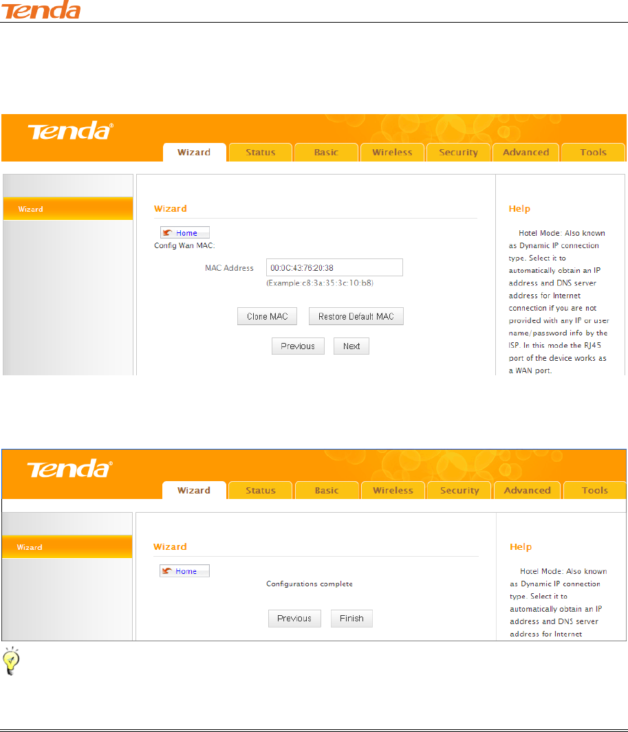Click Wizard heading in bottom content panel

170,546
